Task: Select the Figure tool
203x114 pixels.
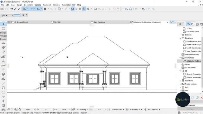Action: pyautogui.click(x=3, y=105)
